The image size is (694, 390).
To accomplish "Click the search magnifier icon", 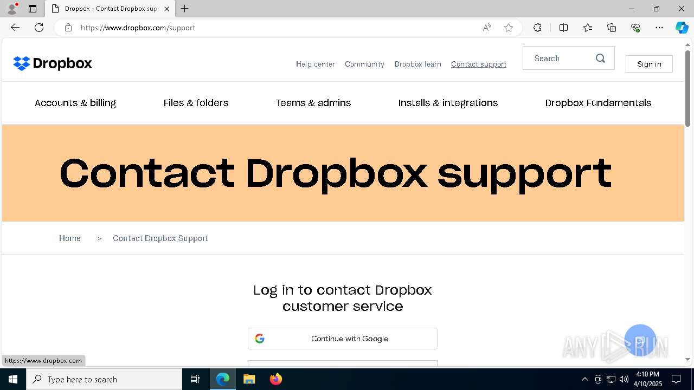I will (x=600, y=58).
